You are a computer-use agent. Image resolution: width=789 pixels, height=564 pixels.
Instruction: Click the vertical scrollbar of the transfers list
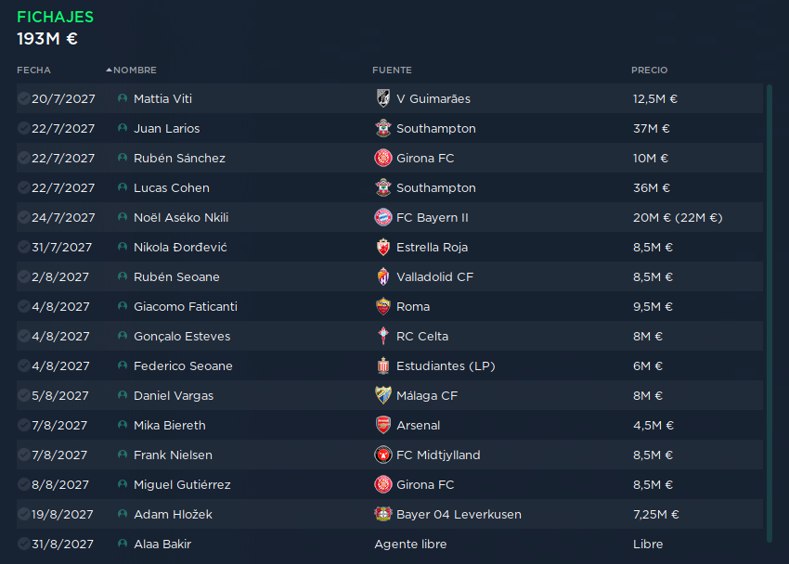[x=769, y=314]
